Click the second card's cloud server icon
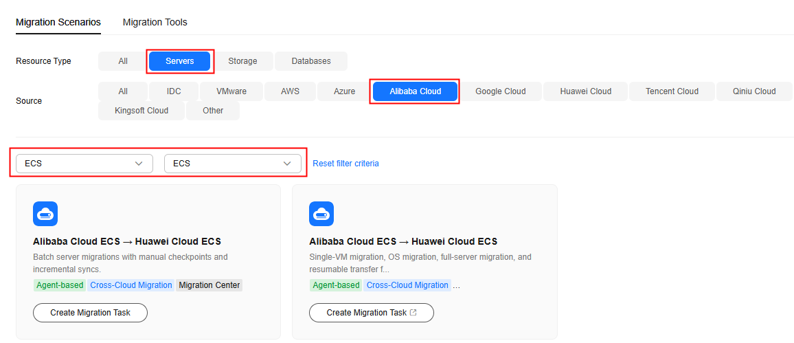The width and height of the screenshot is (794, 343). point(321,214)
